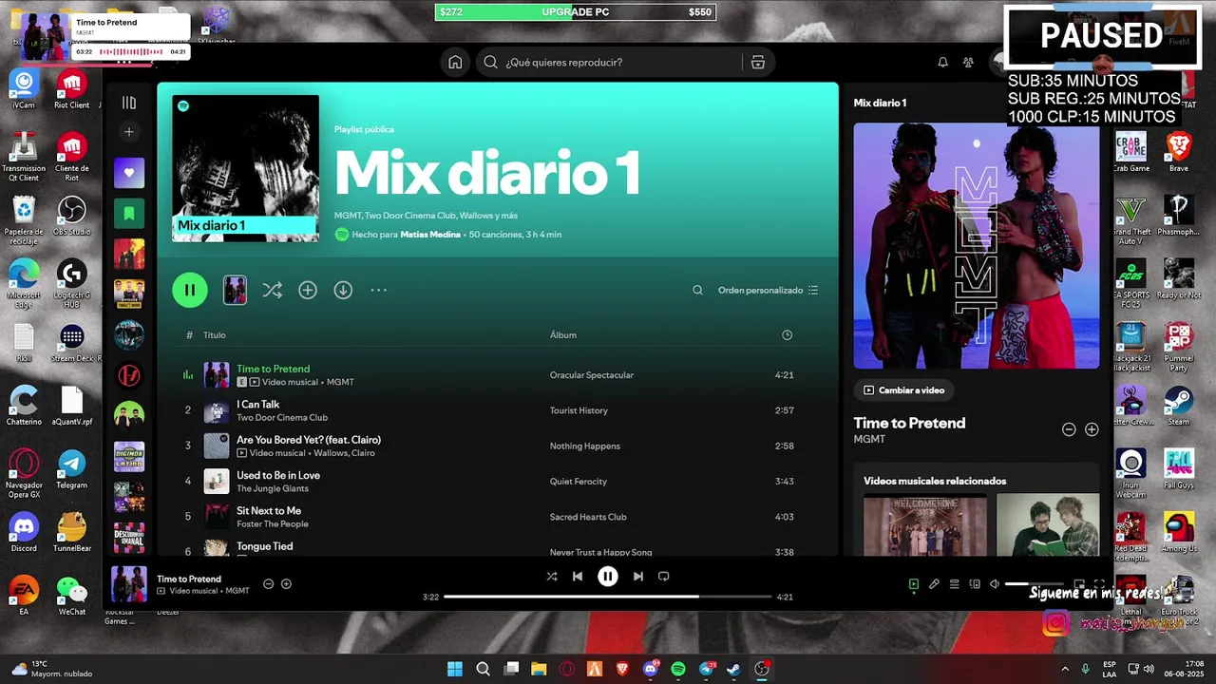Screen dimensions: 1216x684
Task: Search within the playlist
Action: click(x=697, y=291)
